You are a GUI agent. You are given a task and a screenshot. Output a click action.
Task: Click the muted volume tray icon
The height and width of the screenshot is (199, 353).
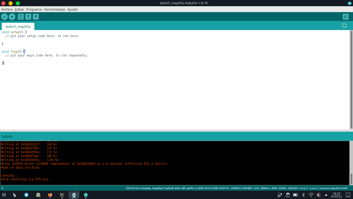point(319,195)
